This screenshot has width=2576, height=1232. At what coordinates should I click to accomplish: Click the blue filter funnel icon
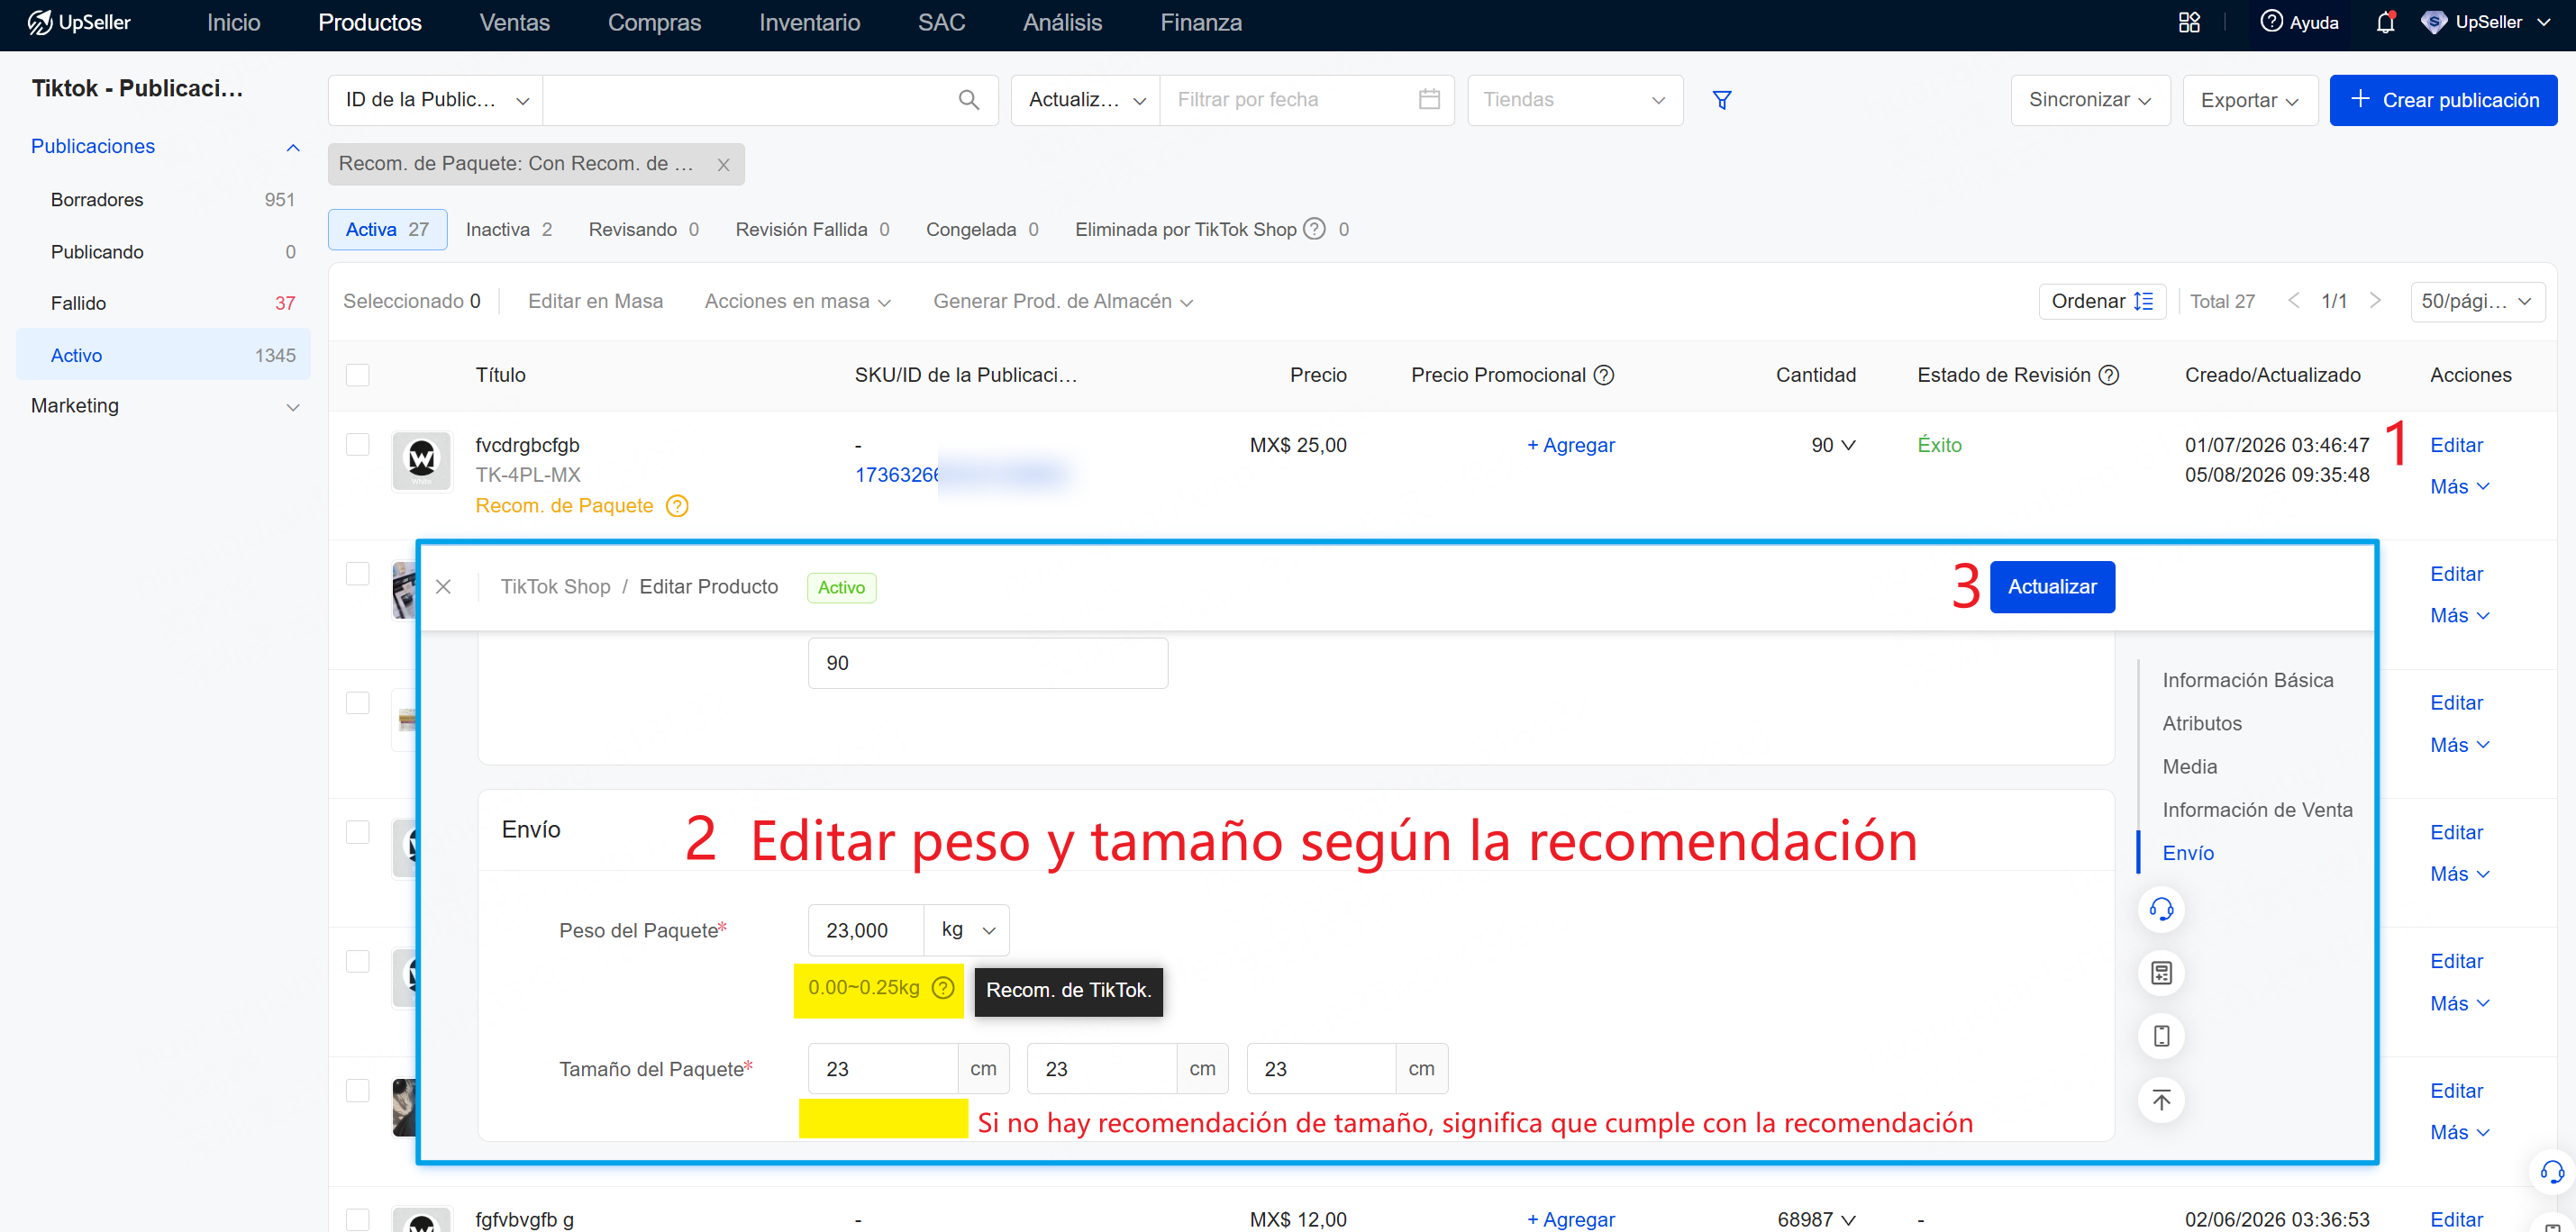[x=1721, y=100]
